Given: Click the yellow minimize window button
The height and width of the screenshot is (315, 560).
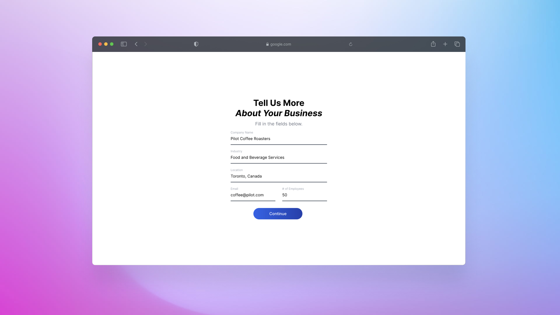Looking at the screenshot, I should click(106, 44).
